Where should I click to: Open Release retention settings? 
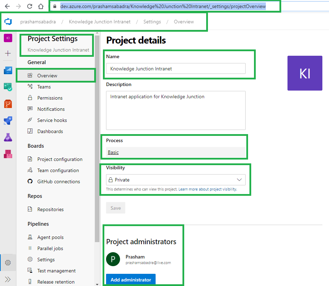(56, 282)
